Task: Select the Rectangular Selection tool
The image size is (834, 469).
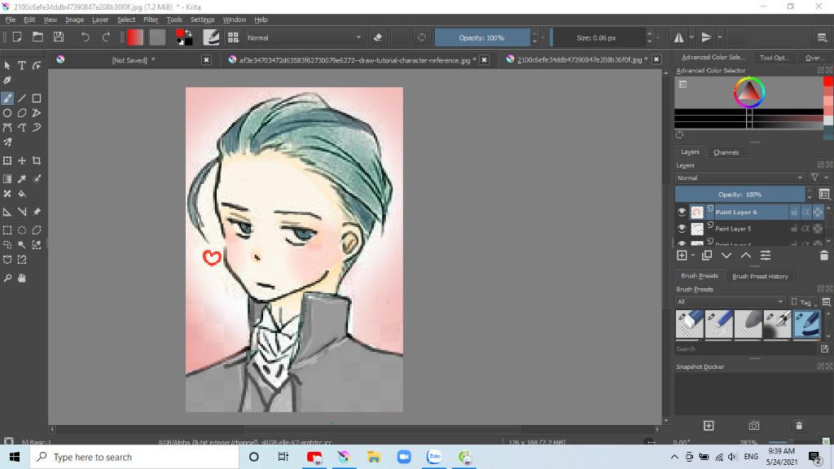Action: point(7,230)
